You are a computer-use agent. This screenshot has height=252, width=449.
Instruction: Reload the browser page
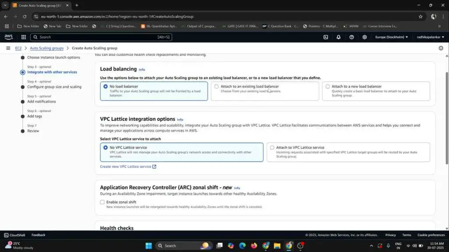[x=25, y=17]
